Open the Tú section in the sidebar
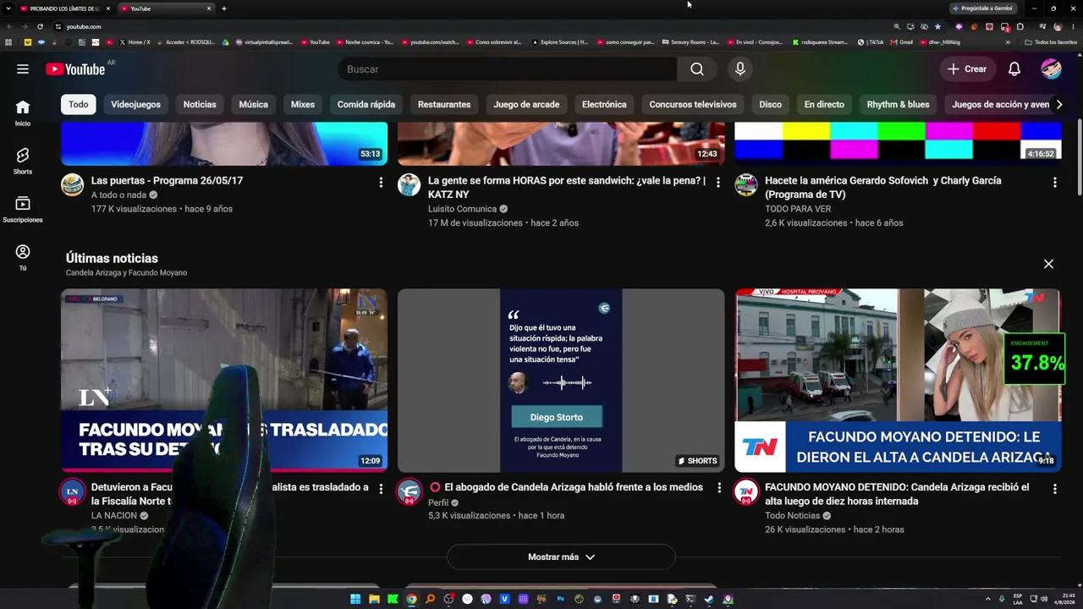Image resolution: width=1083 pixels, height=609 pixels. click(x=23, y=257)
